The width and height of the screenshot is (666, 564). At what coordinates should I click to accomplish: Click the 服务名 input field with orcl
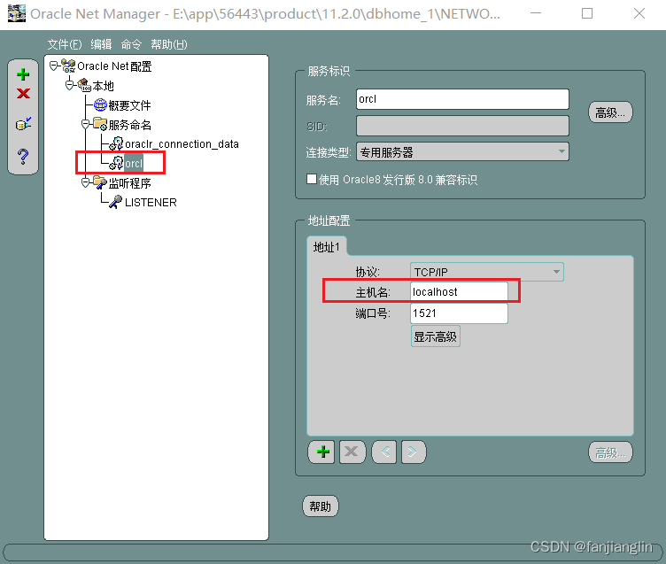[x=462, y=99]
